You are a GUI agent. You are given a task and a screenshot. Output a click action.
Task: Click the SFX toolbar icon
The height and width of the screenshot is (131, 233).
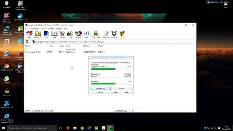(x=122, y=35)
